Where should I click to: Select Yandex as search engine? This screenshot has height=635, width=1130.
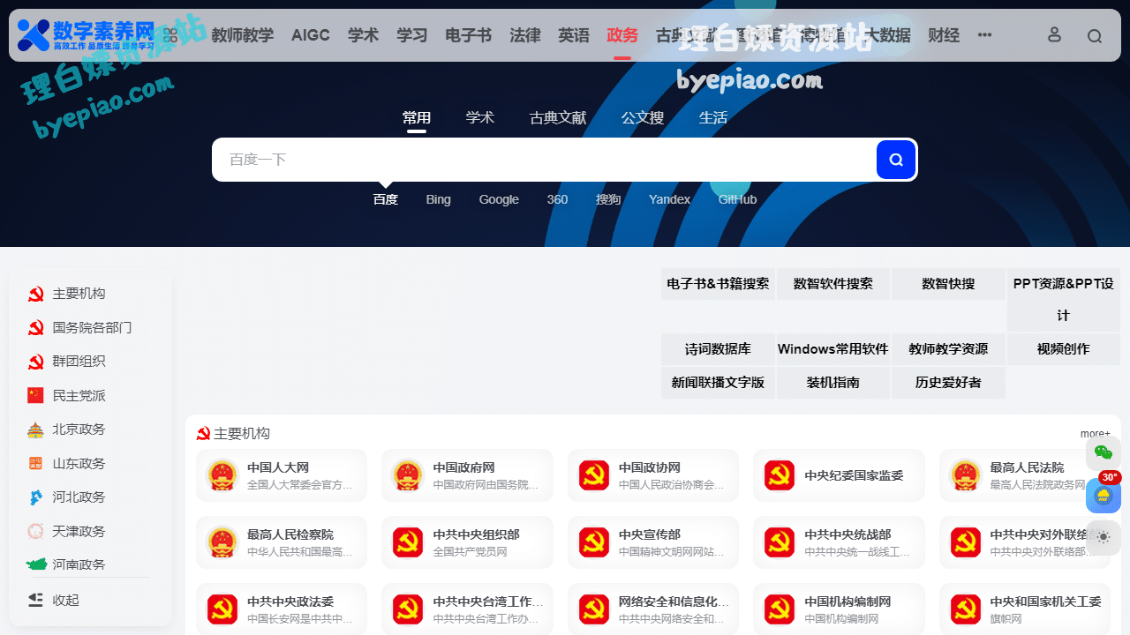670,199
